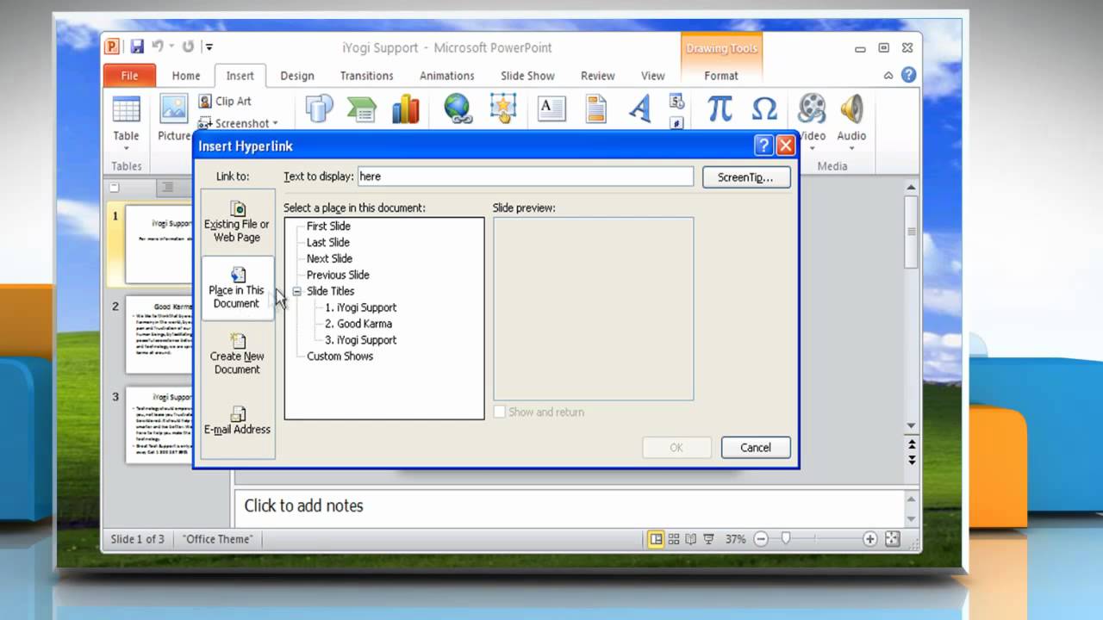Select Custom Shows in the place list
The image size is (1103, 620).
(340, 356)
